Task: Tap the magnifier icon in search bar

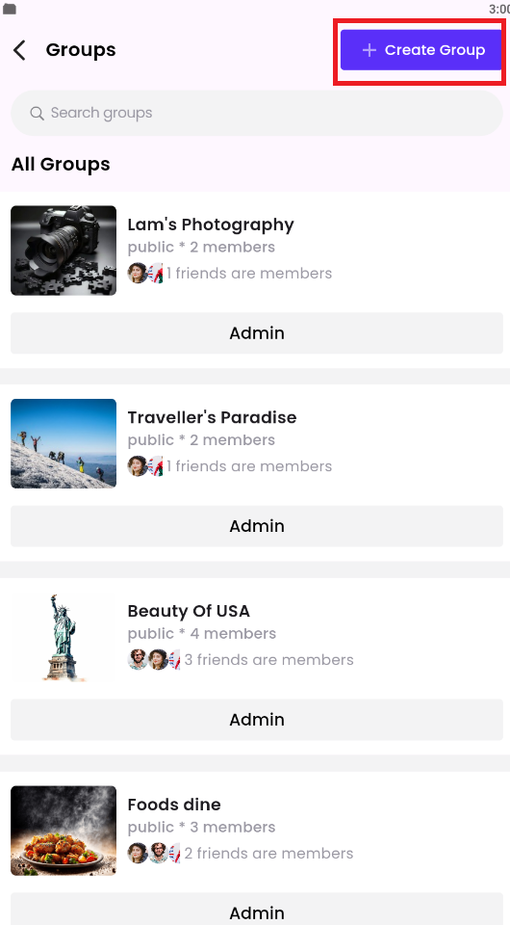Action: point(37,113)
